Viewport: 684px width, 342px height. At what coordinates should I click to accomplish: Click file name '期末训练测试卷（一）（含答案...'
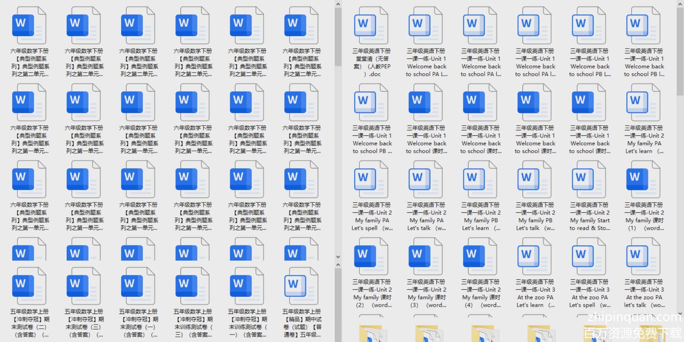(247, 323)
